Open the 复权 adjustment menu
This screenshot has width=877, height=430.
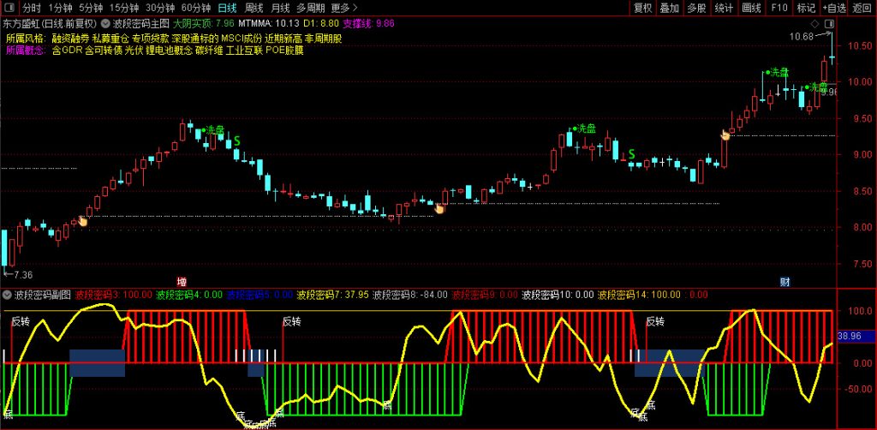[642, 8]
